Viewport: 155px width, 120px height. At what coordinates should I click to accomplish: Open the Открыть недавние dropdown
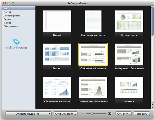pos(29,114)
